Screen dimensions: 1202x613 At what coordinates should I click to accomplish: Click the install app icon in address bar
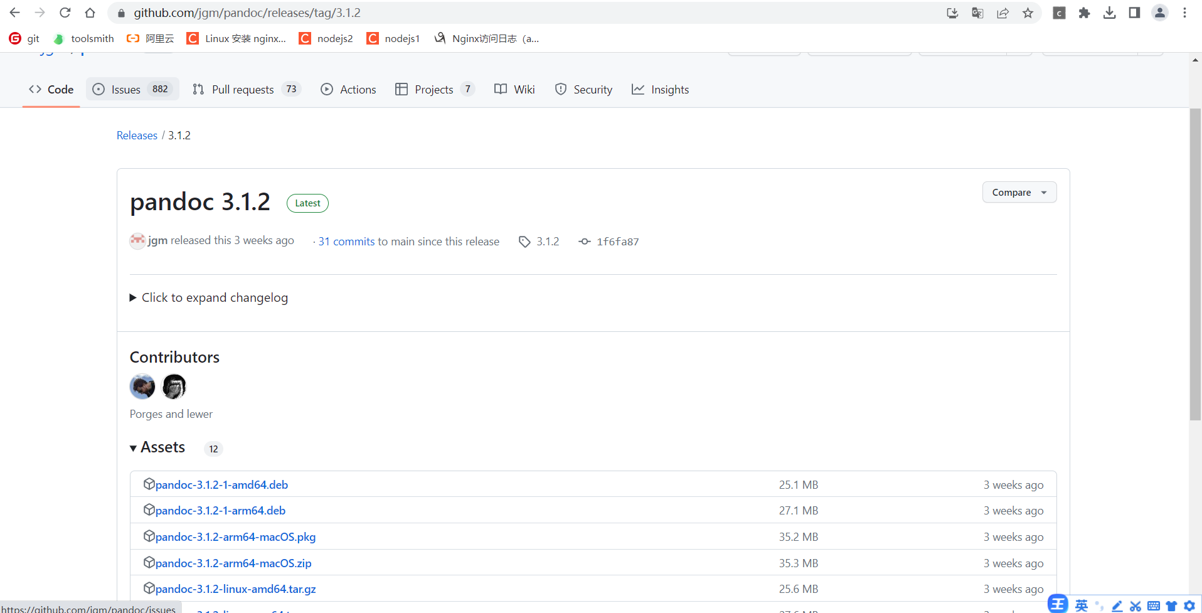pos(952,13)
